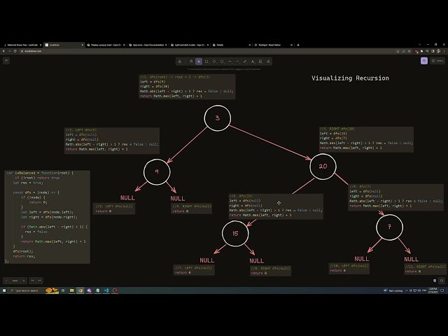Select the //7. LEFT dfs(null) return note

point(194,270)
